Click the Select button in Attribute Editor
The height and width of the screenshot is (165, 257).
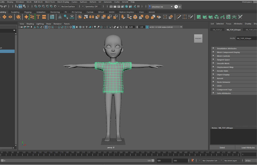[222, 147]
